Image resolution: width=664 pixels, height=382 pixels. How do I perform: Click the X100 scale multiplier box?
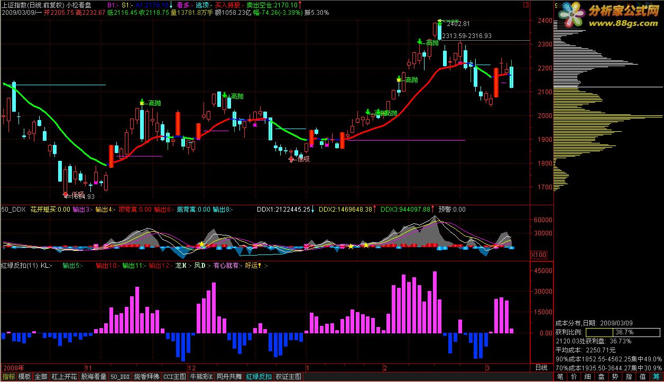click(539, 254)
